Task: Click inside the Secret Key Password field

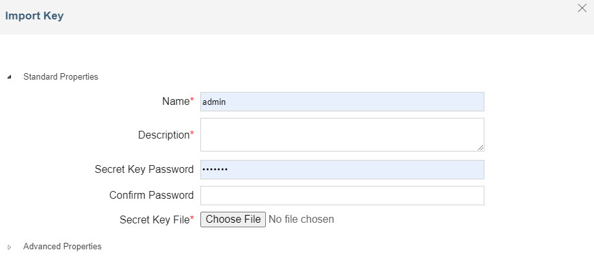Action: tap(342, 170)
